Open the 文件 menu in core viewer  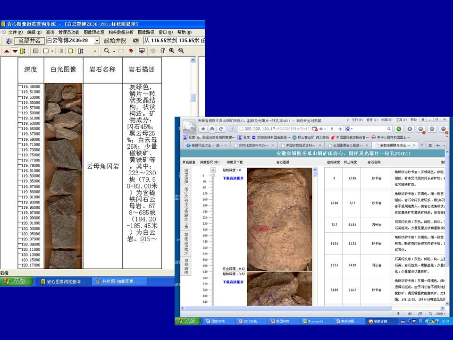pos(15,32)
